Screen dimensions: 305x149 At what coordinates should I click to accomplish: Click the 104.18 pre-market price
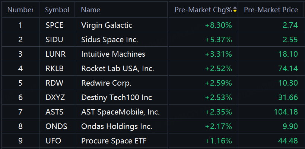(x=286, y=112)
